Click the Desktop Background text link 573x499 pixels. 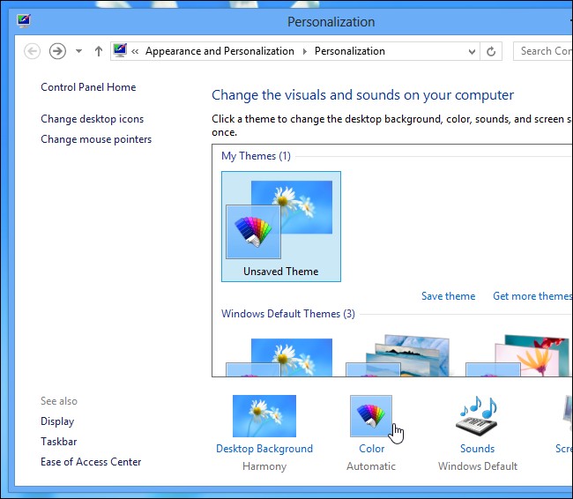264,449
